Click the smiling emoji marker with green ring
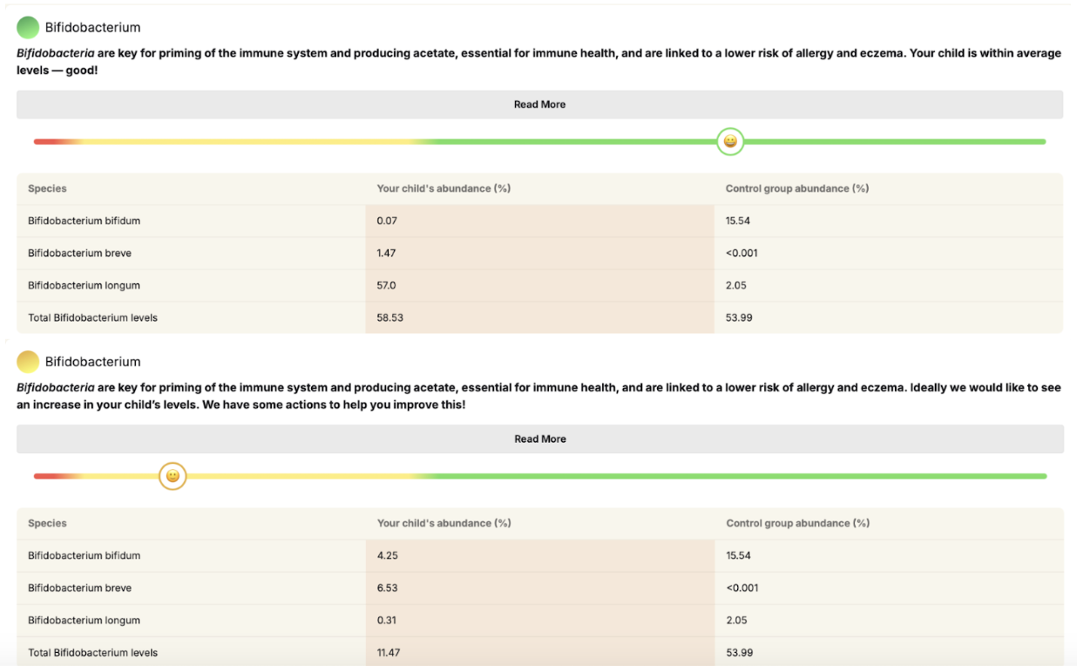The width and height of the screenshot is (1077, 666). (730, 141)
